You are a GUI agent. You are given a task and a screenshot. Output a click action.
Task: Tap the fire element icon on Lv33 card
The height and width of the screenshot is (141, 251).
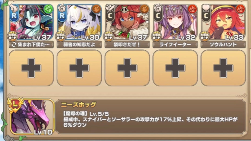240,9
